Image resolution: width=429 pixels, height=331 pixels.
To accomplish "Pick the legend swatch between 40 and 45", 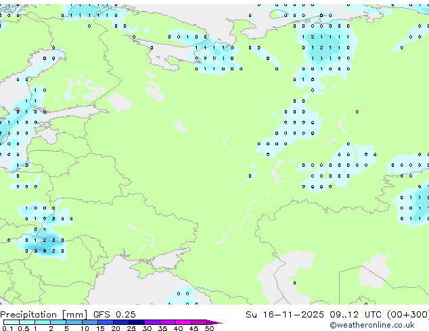I will click(x=183, y=322).
